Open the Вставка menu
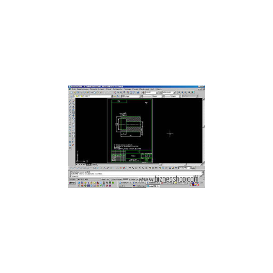 (x=101, y=89)
